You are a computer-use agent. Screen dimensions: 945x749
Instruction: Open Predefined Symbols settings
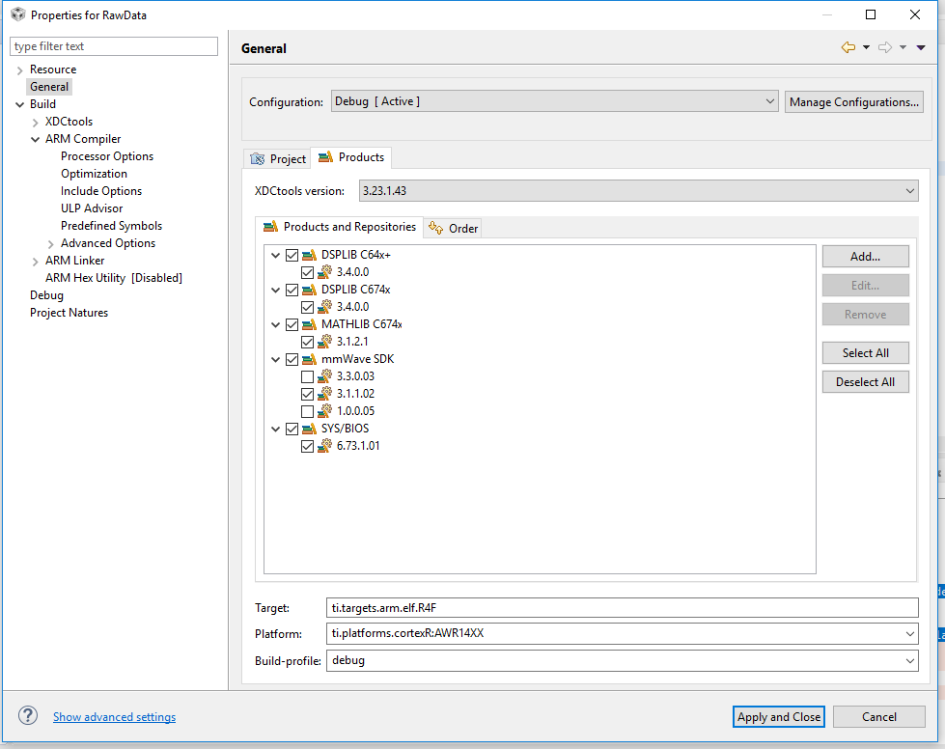pyautogui.click(x=112, y=226)
